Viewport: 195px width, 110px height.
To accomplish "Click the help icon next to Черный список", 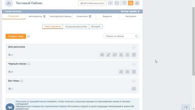I will (x=29, y=64).
